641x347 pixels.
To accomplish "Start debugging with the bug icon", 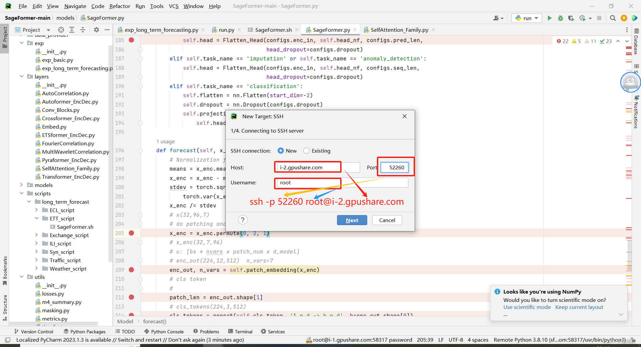I will [560, 18].
